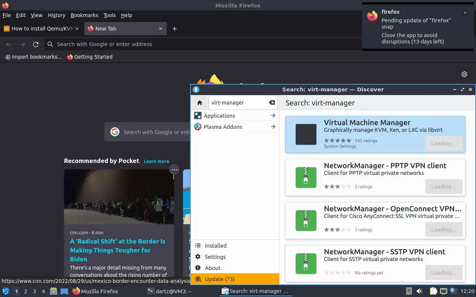The height and width of the screenshot is (297, 476).
Task: Open the Bookmarks menu
Action: [x=84, y=15]
